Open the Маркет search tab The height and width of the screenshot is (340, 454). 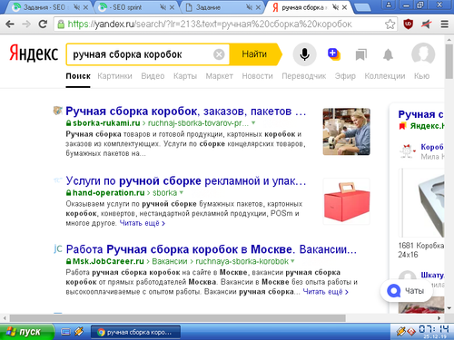coord(220,76)
